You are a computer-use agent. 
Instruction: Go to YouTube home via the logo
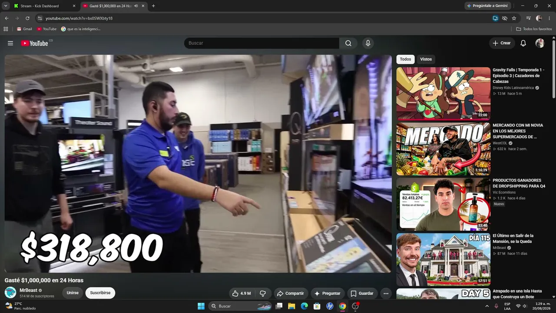click(x=34, y=43)
